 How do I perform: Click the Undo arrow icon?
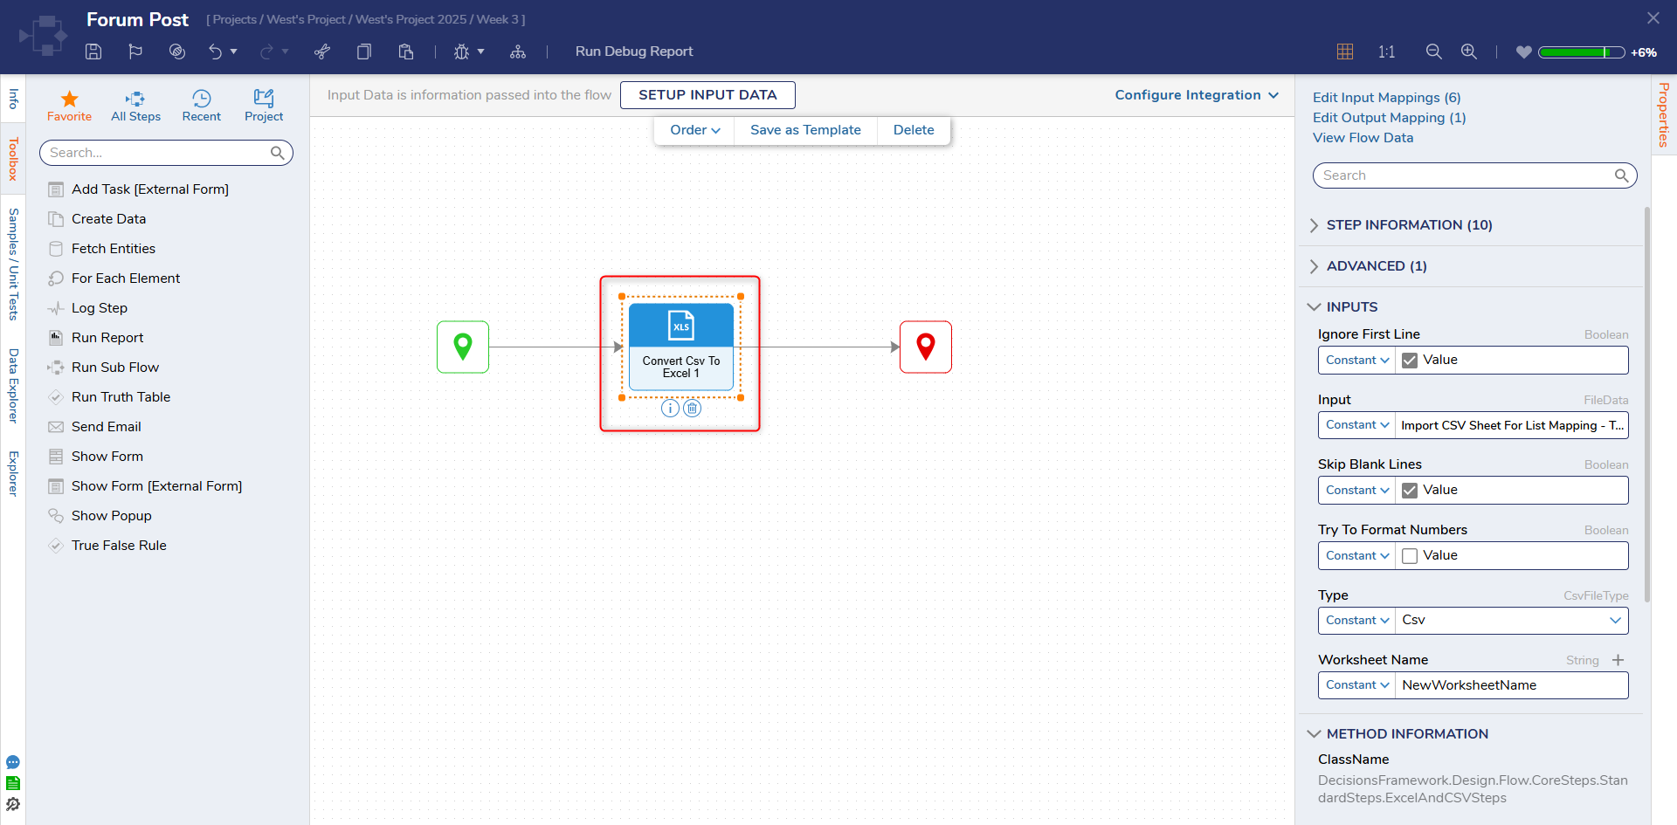click(x=215, y=52)
